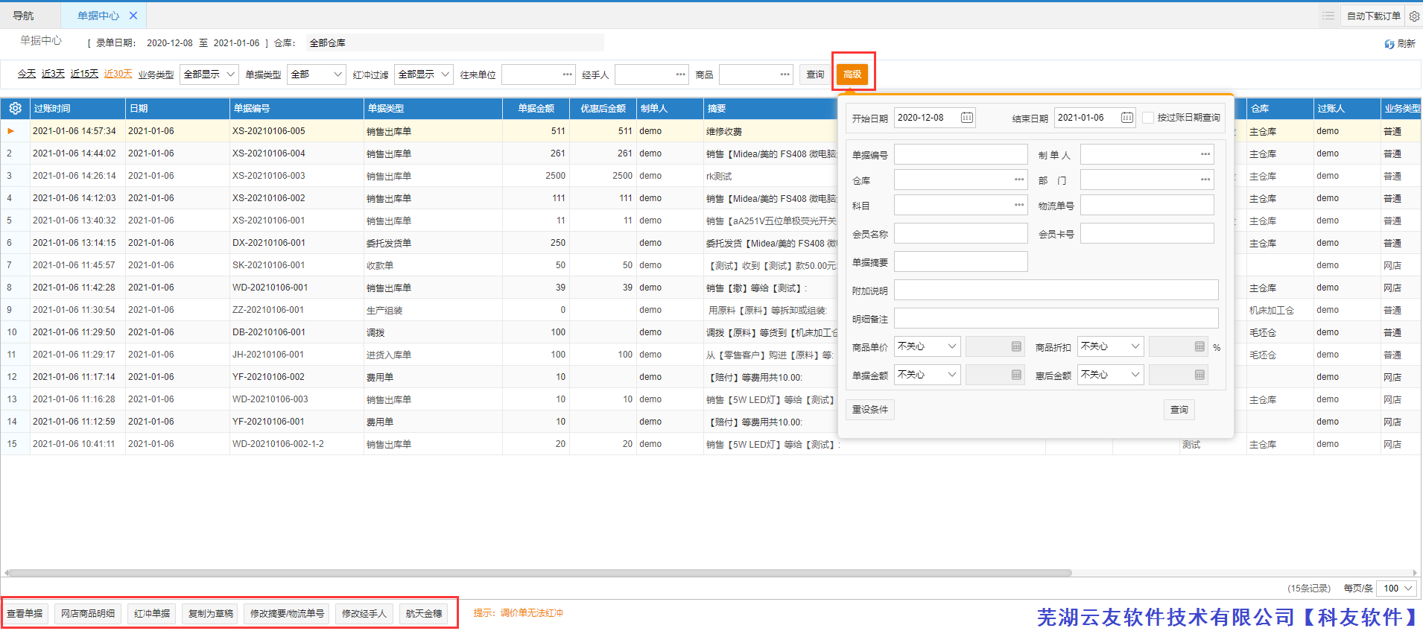Viewport: 1423px width, 631px height.
Task: Expand the 单据类型 dropdown
Action: tap(317, 74)
